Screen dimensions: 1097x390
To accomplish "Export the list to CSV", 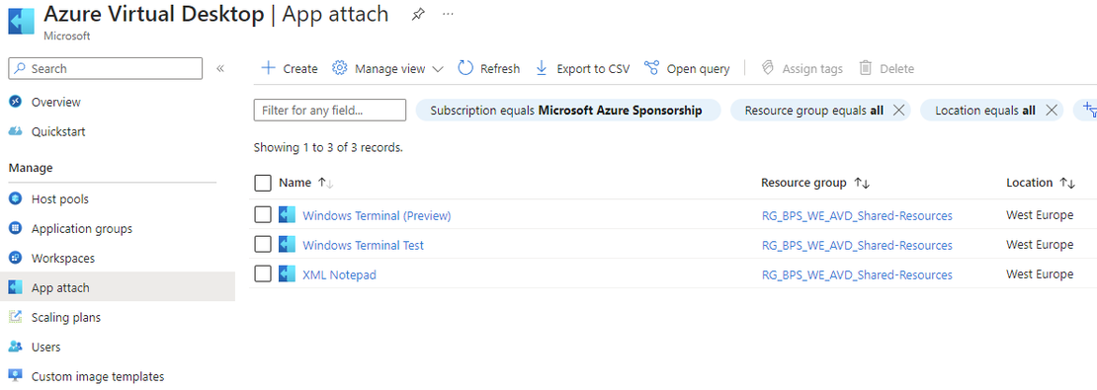I will (x=582, y=68).
